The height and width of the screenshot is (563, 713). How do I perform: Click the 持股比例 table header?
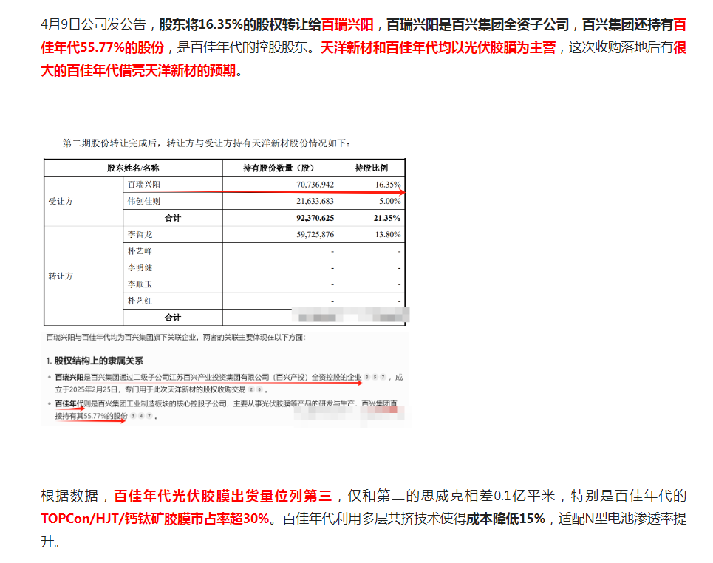[372, 168]
